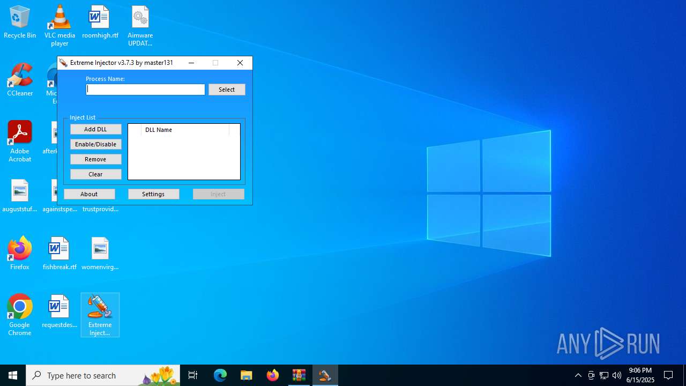Show hidden system tray icons
The width and height of the screenshot is (686, 386).
click(x=578, y=375)
